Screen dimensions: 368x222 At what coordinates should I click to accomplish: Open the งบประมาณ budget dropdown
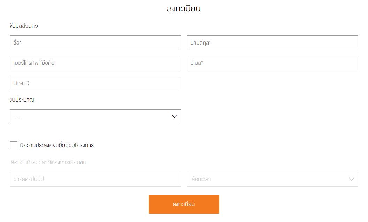(95, 117)
